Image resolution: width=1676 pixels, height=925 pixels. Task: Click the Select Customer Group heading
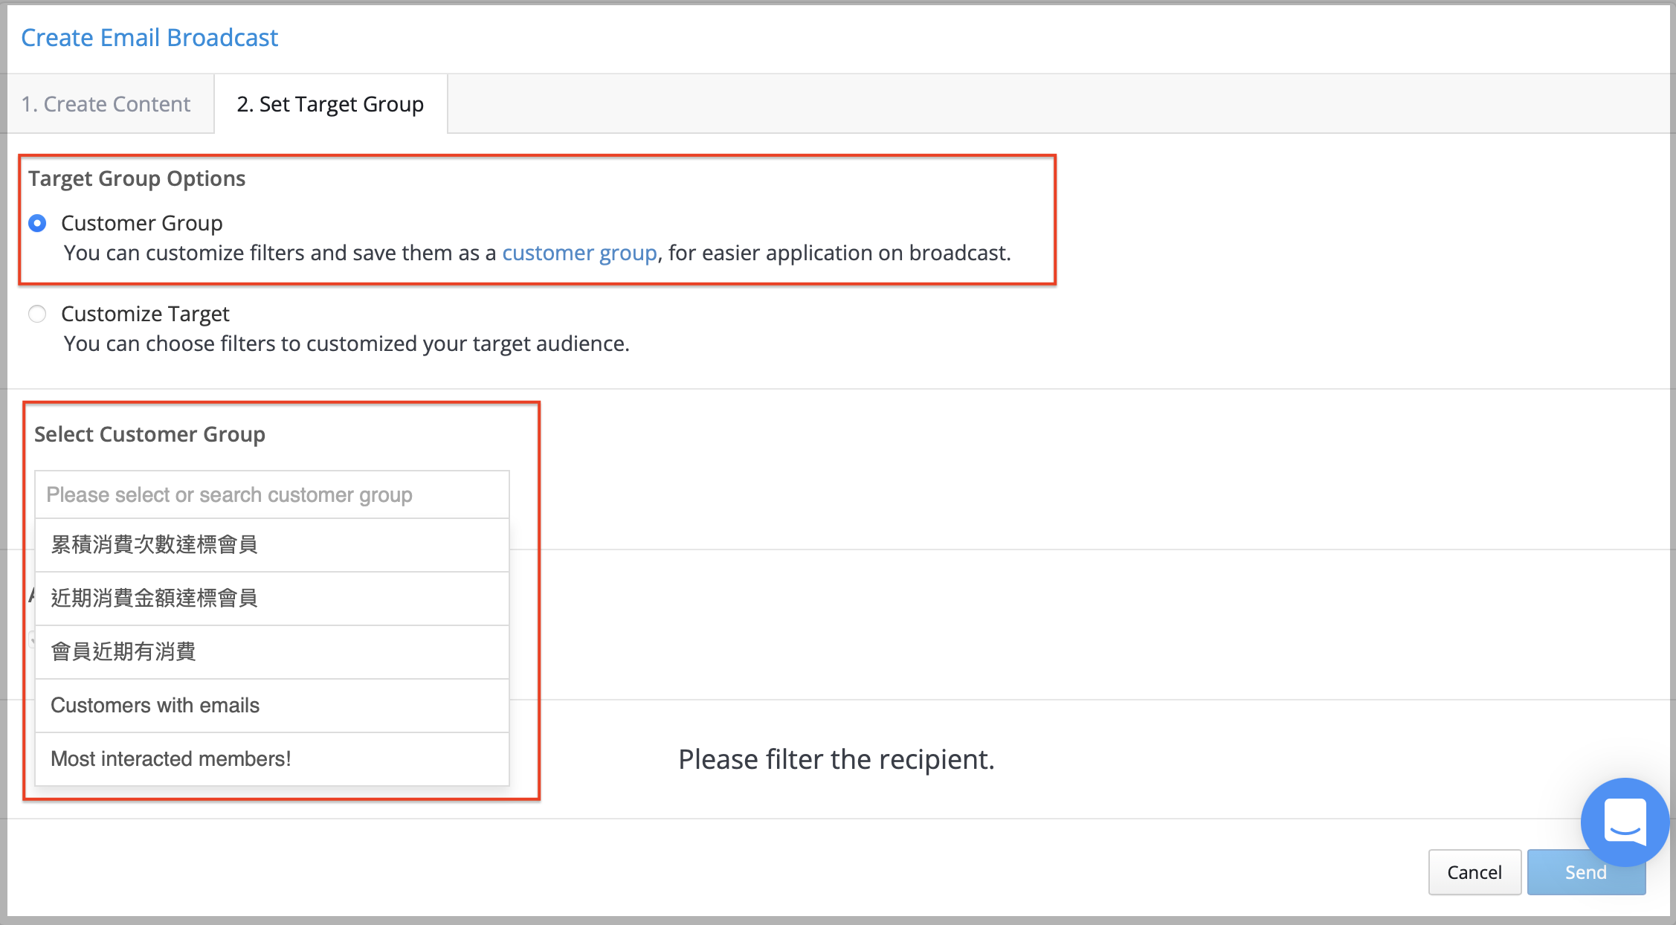point(149,434)
